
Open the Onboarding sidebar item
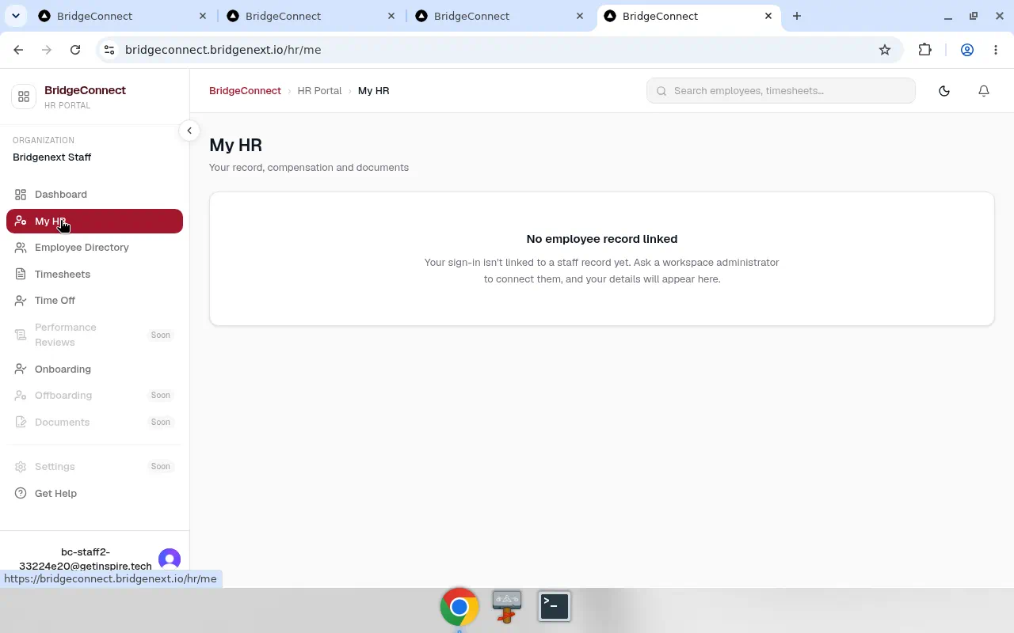point(94,370)
